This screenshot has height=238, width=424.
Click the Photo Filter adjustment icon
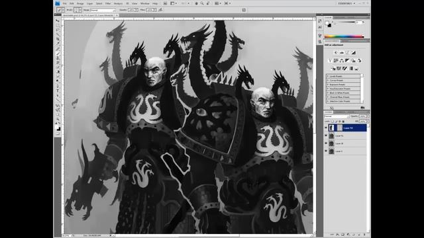[x=353, y=60]
